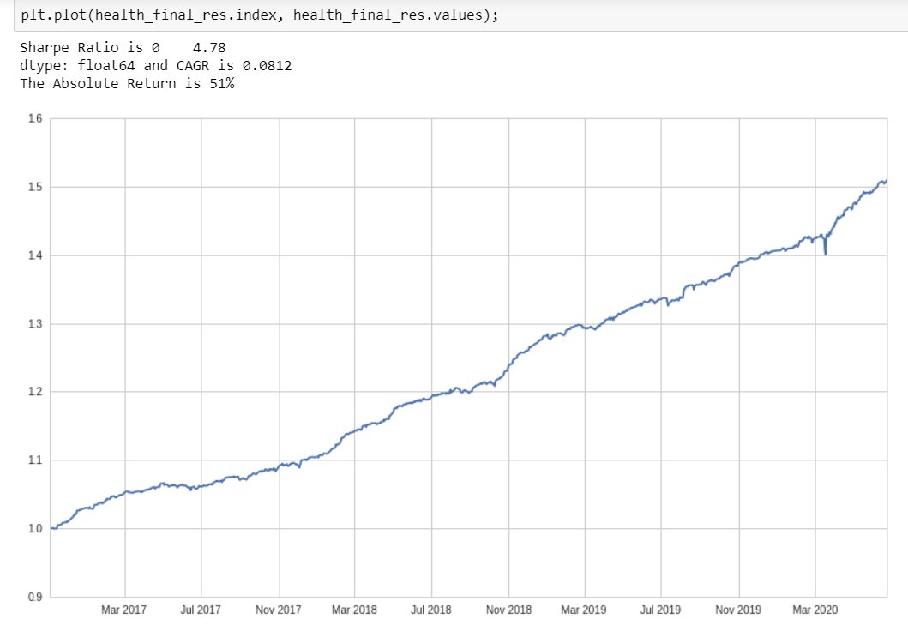Viewport: 908px width, 631px height.
Task: Select 'The Absolute Return is 51%' output line
Action: [x=128, y=83]
